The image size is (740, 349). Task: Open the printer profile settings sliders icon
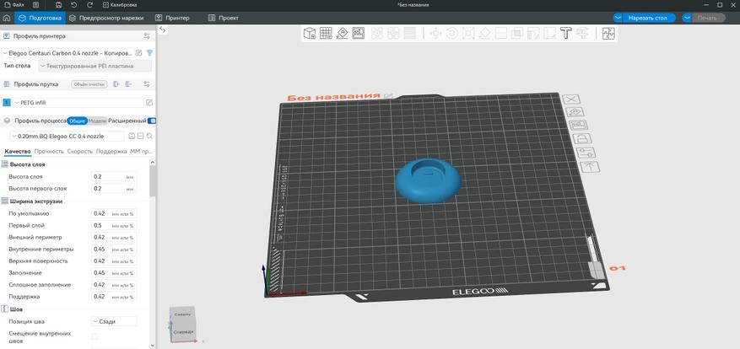146,36
